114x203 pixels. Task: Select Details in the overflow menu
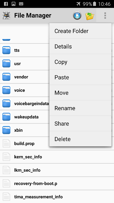(x=80, y=46)
